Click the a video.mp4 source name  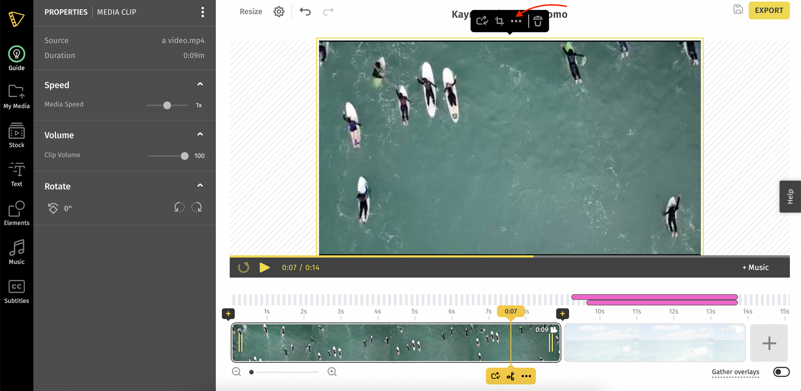[x=183, y=40]
